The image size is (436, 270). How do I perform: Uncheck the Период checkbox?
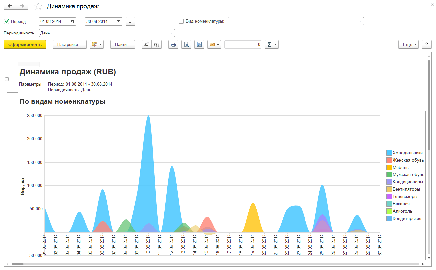click(6, 21)
